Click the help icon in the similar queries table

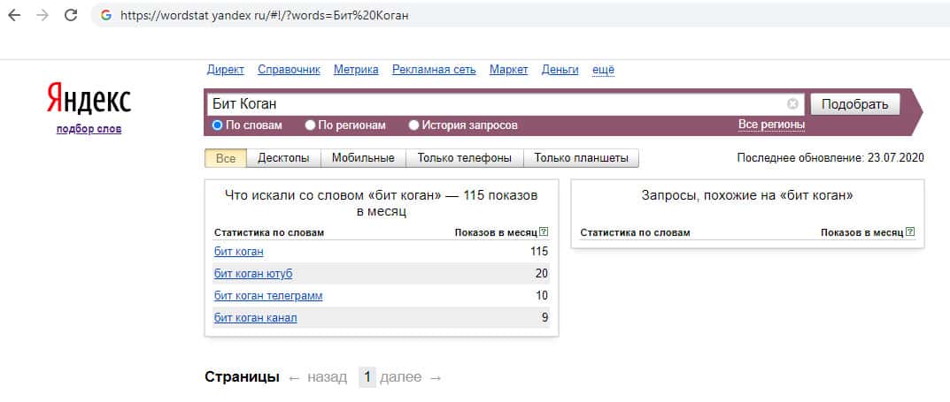click(910, 232)
